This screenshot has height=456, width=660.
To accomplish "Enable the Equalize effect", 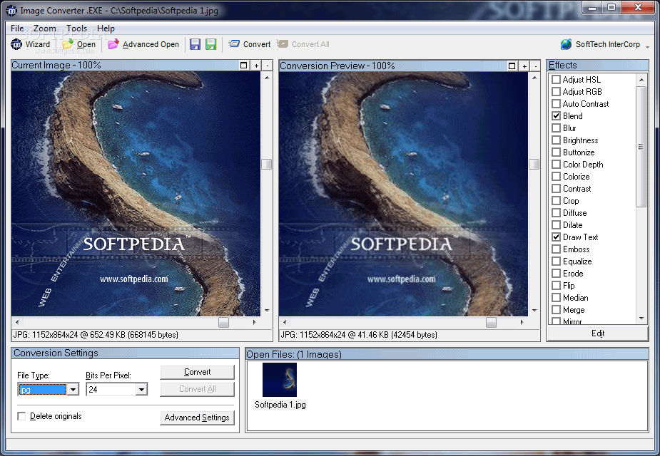I will pyautogui.click(x=556, y=261).
